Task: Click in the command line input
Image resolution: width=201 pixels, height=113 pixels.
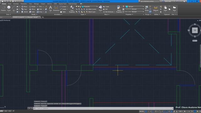Action: click(x=104, y=108)
